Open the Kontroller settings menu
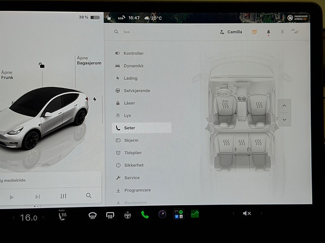This screenshot has height=243, width=325. tap(129, 54)
